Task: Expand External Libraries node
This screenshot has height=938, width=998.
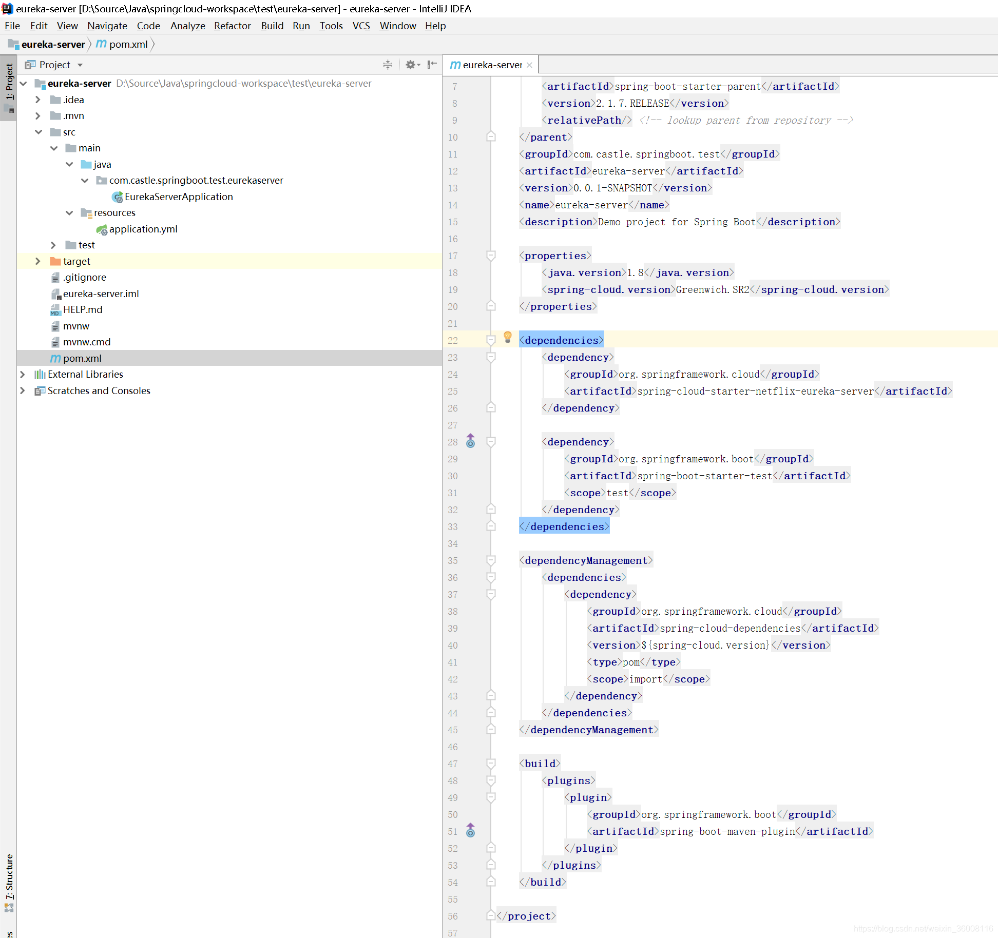Action: pyautogui.click(x=23, y=375)
